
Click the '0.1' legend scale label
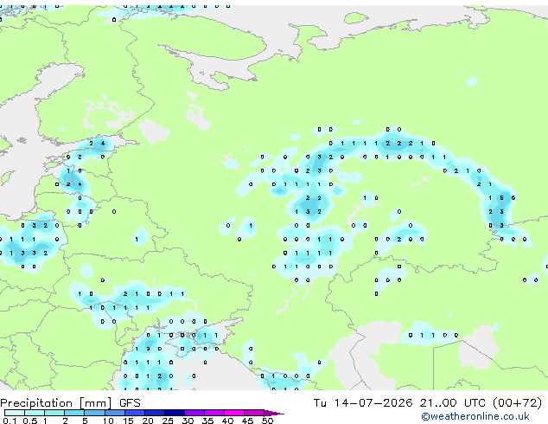(10, 421)
